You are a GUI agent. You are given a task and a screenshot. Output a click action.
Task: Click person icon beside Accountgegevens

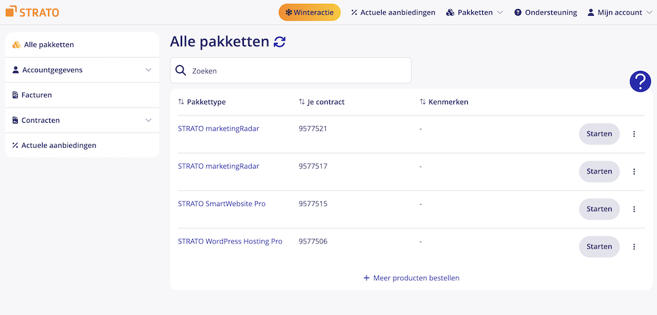click(x=16, y=70)
